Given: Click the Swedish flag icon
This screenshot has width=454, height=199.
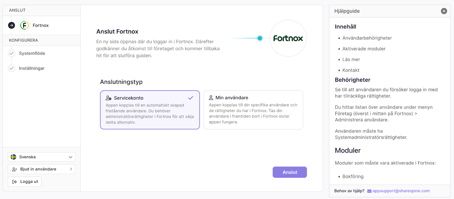Looking at the screenshot, I should (x=13, y=157).
